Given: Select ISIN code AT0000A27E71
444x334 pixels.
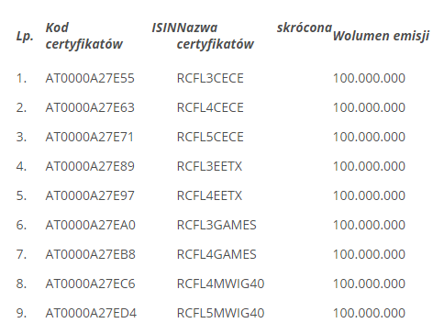Looking at the screenshot, I should (90, 137).
